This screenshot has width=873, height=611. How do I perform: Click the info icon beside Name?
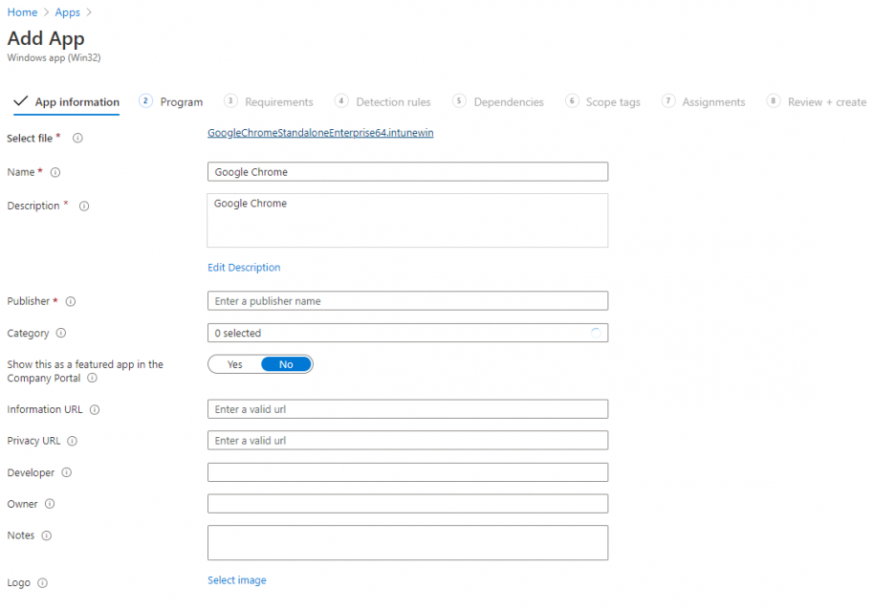[56, 172]
